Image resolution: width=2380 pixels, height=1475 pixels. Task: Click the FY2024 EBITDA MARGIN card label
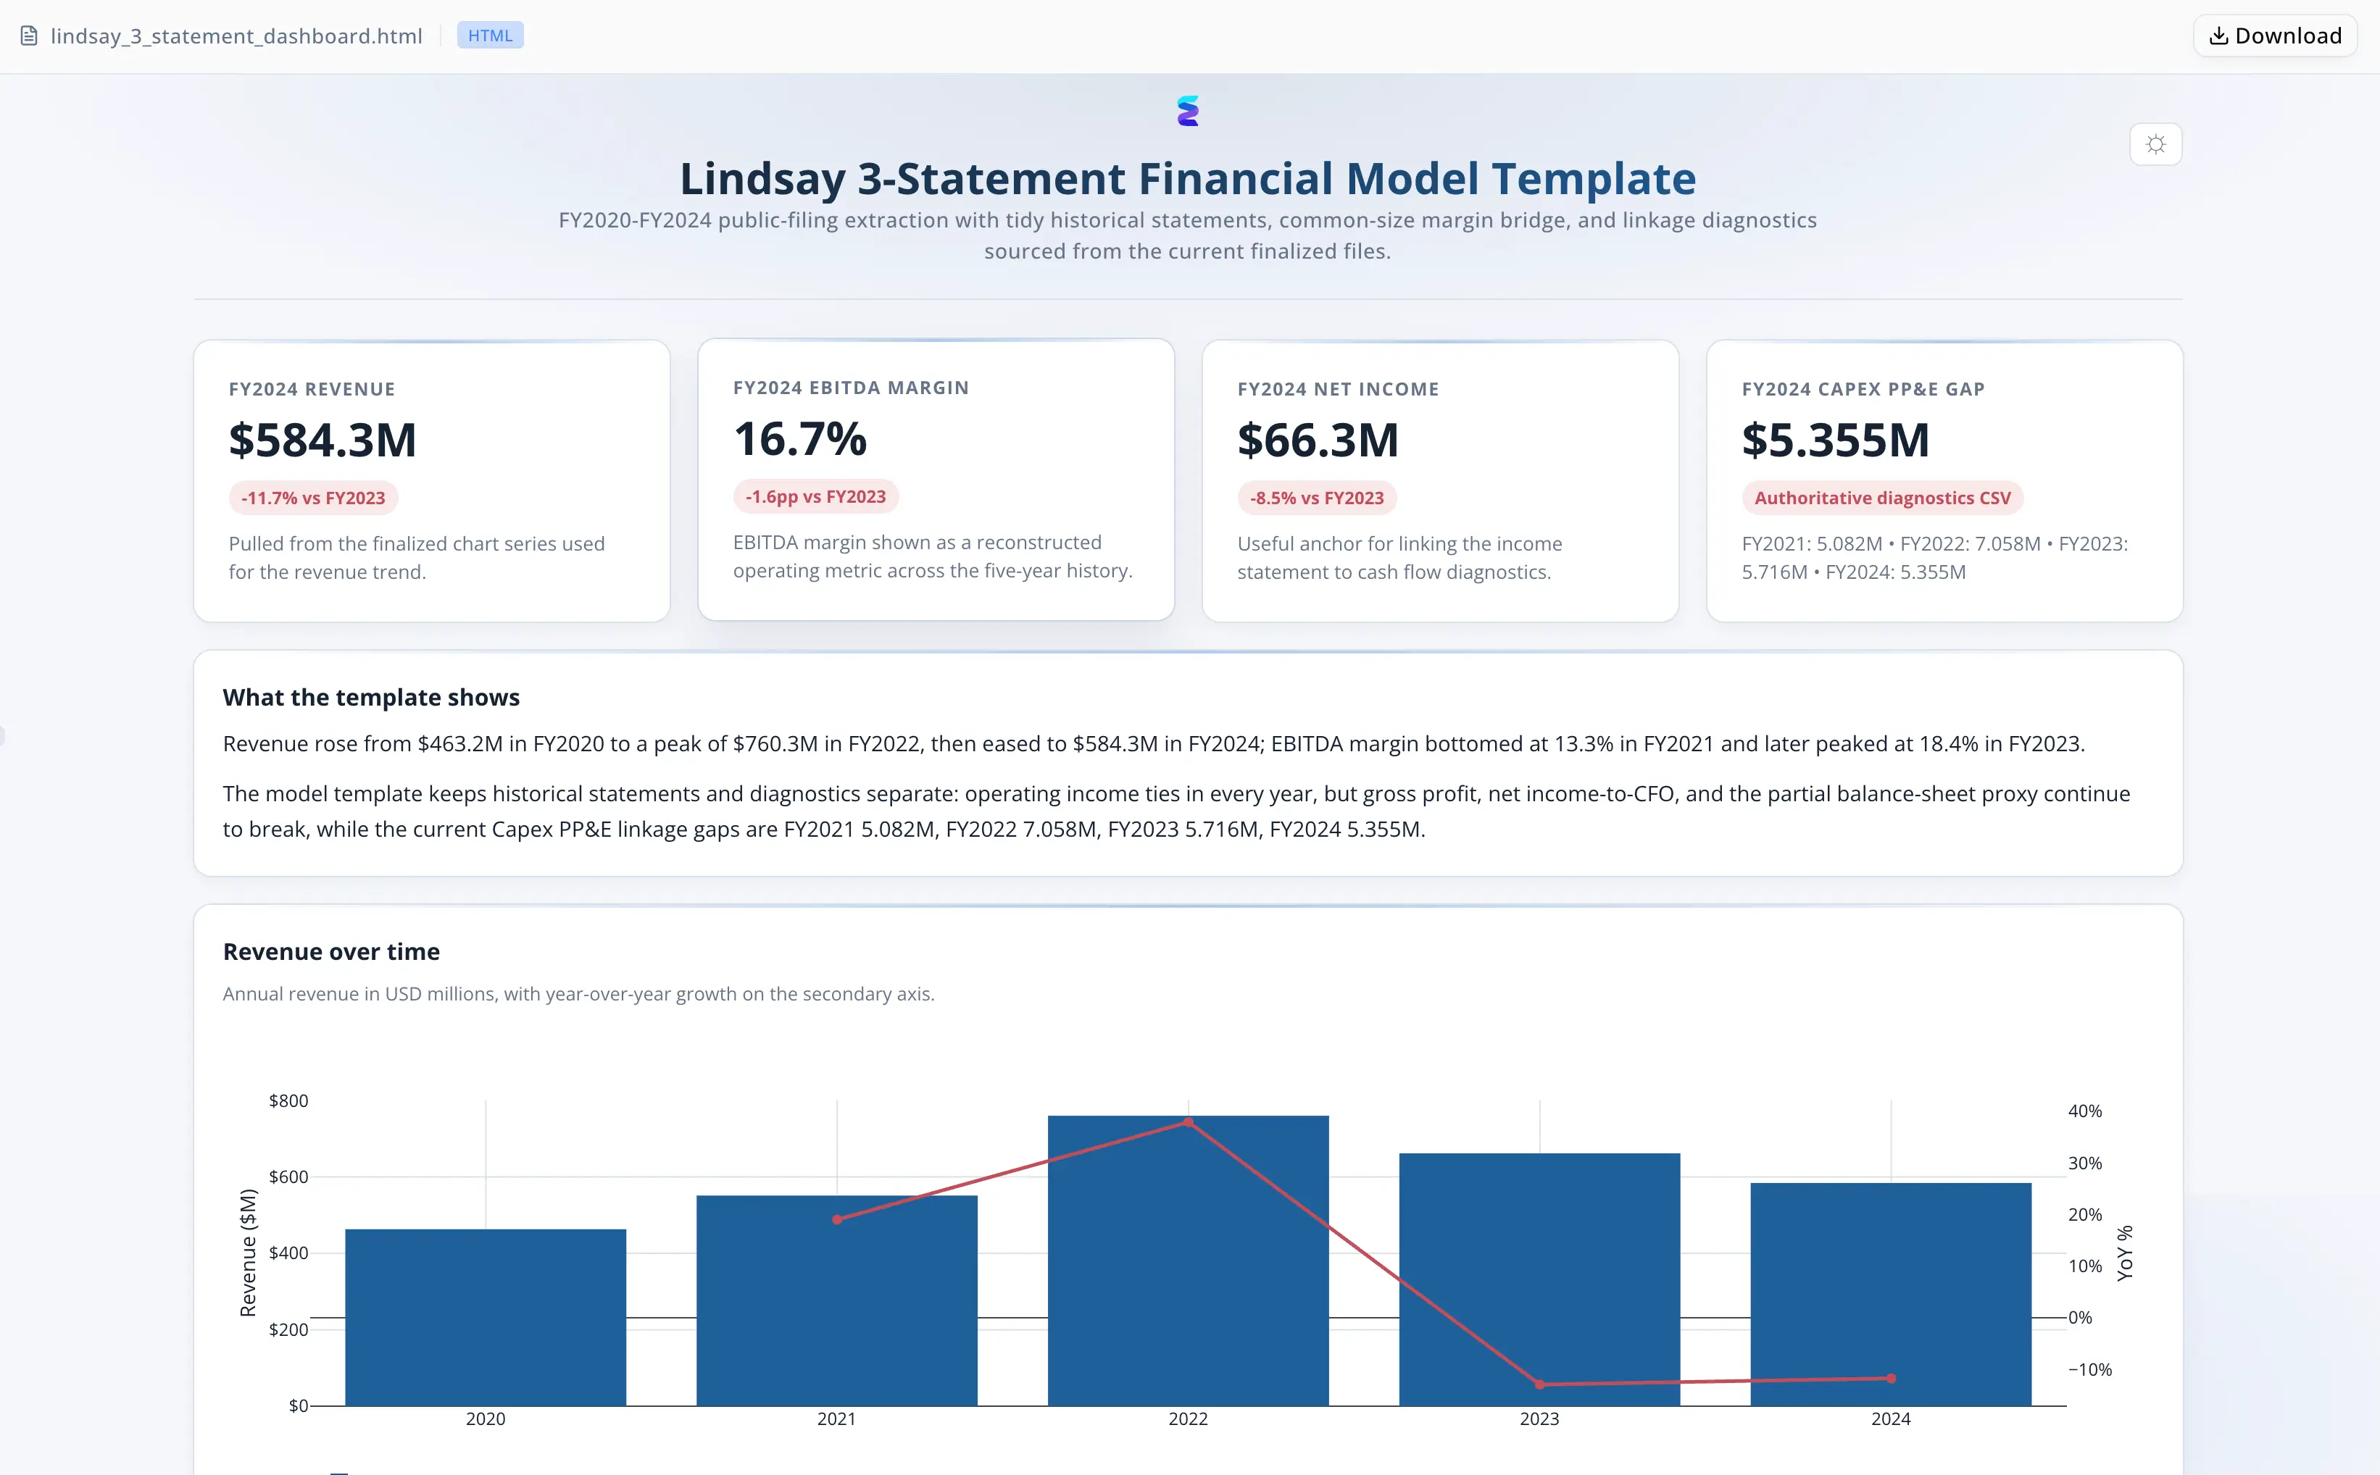(x=851, y=388)
